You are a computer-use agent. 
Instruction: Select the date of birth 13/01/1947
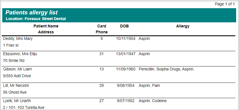pyautogui.click(x=125, y=54)
